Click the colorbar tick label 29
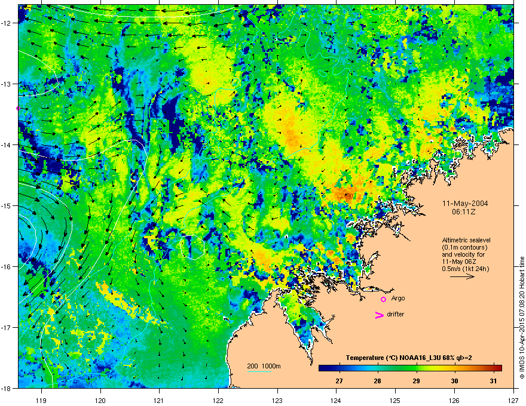Screen dimensions: 526x406 416,381
